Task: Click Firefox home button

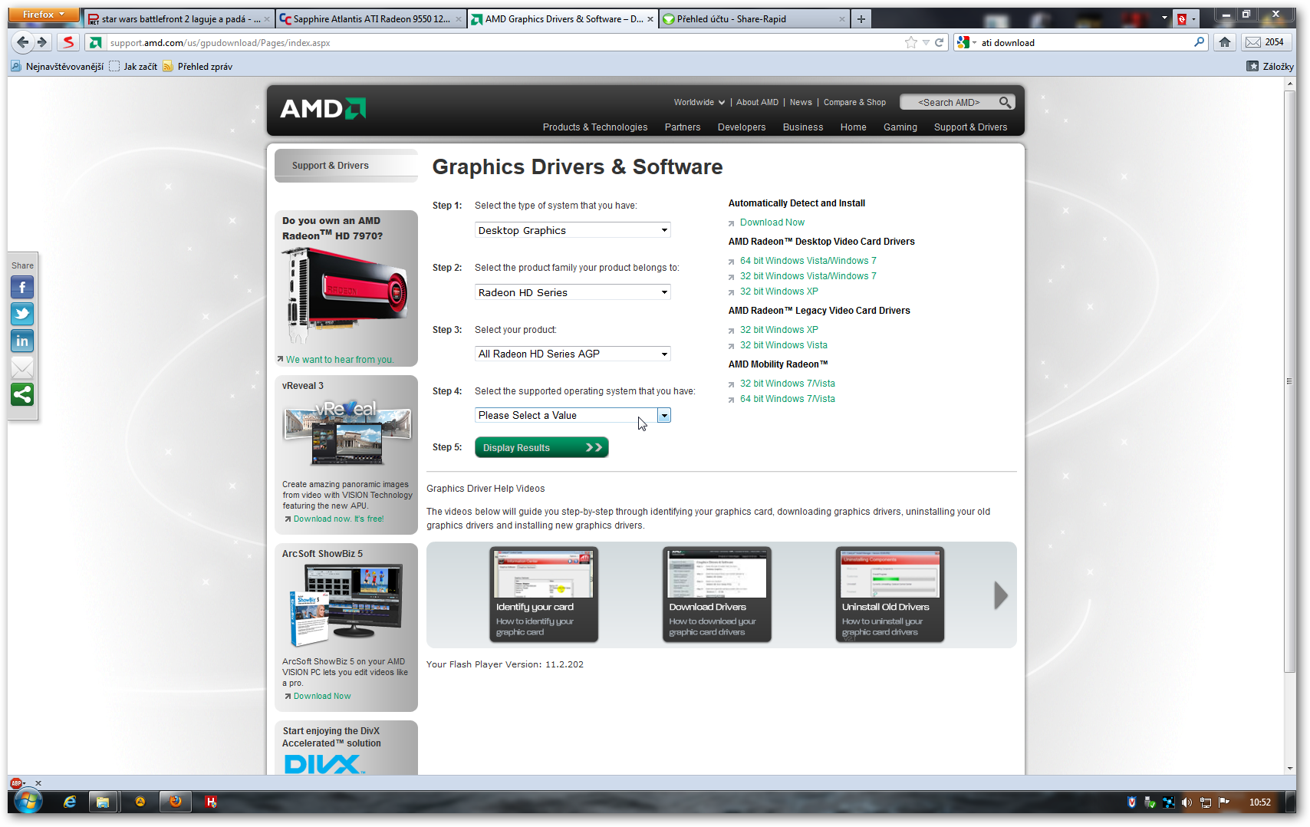Action: 1225,42
